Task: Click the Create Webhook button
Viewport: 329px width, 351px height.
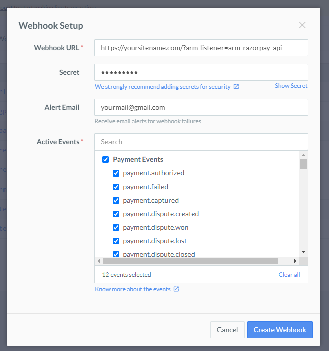Action: point(280,330)
